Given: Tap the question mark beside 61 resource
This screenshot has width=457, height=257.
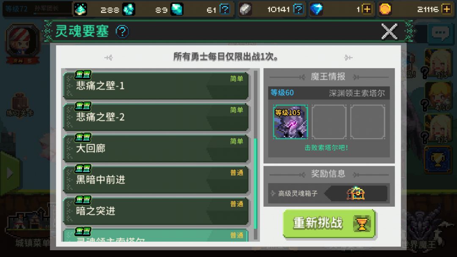Looking at the screenshot, I should tap(224, 9).
